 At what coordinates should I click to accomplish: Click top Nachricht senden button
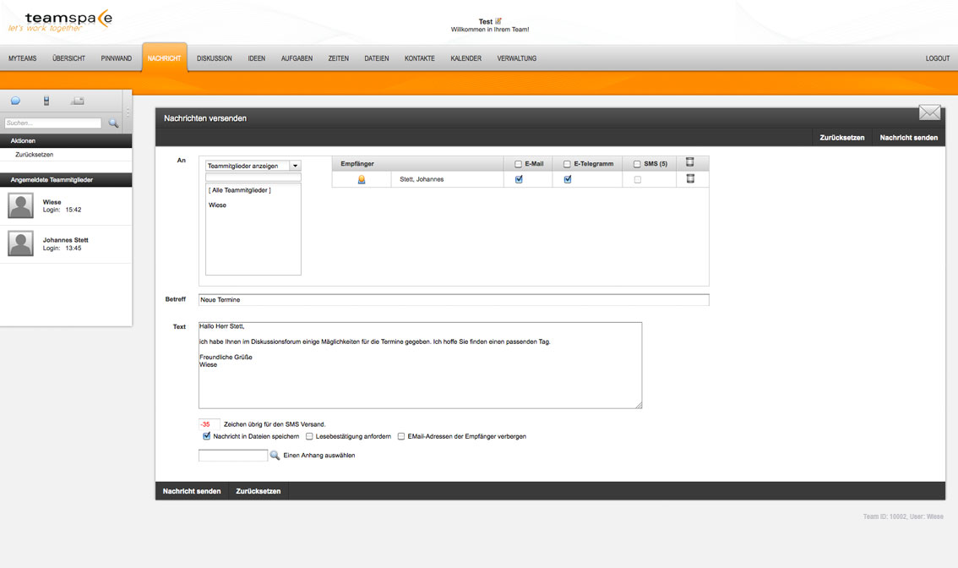pos(908,138)
